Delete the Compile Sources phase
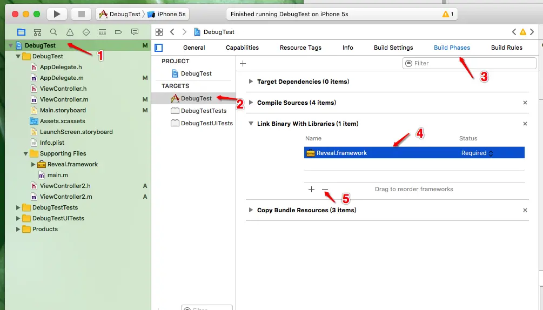The height and width of the screenshot is (310, 543). (x=525, y=103)
